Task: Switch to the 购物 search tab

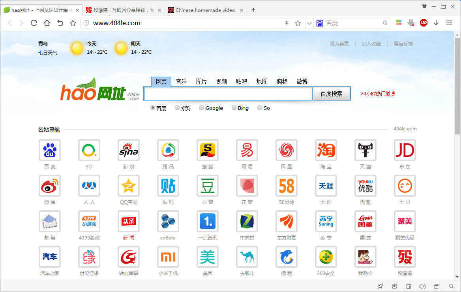Action: [282, 81]
